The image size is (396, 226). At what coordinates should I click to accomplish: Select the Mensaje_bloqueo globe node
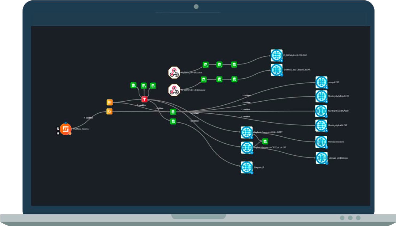tap(321, 142)
